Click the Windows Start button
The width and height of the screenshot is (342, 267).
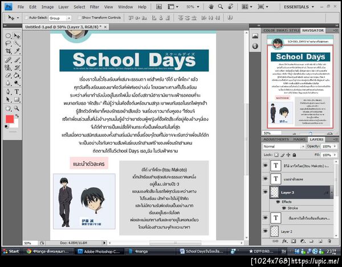[11, 251]
